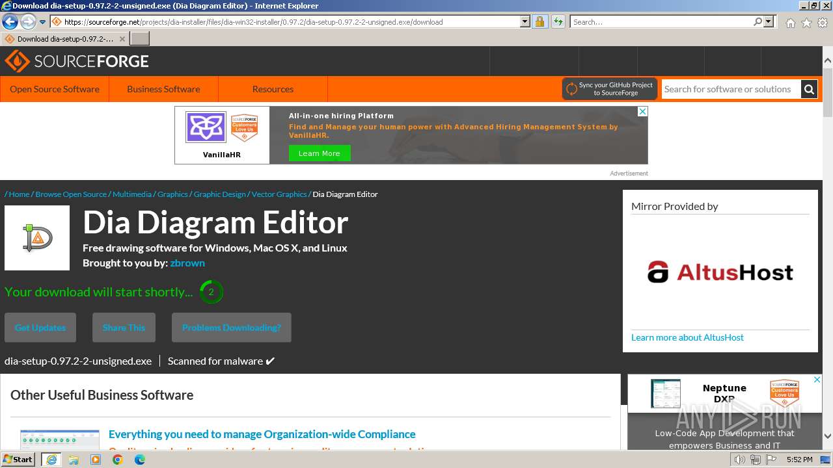Viewport: 833px width, 468px height.
Task: Click the Home breadcrumb link
Action: (x=19, y=194)
